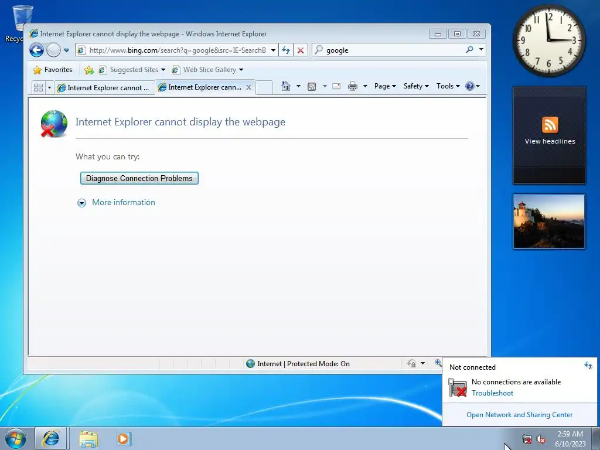Click the address bar URL field
The height and width of the screenshot is (450, 600).
(177, 50)
